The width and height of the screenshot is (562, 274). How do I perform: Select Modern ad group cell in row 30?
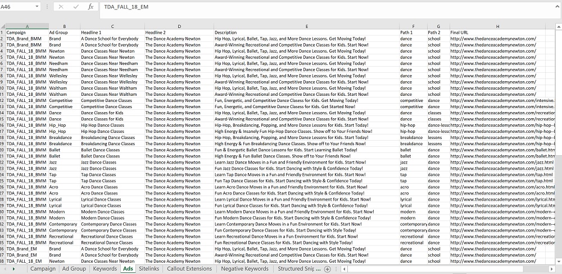[x=64, y=211]
